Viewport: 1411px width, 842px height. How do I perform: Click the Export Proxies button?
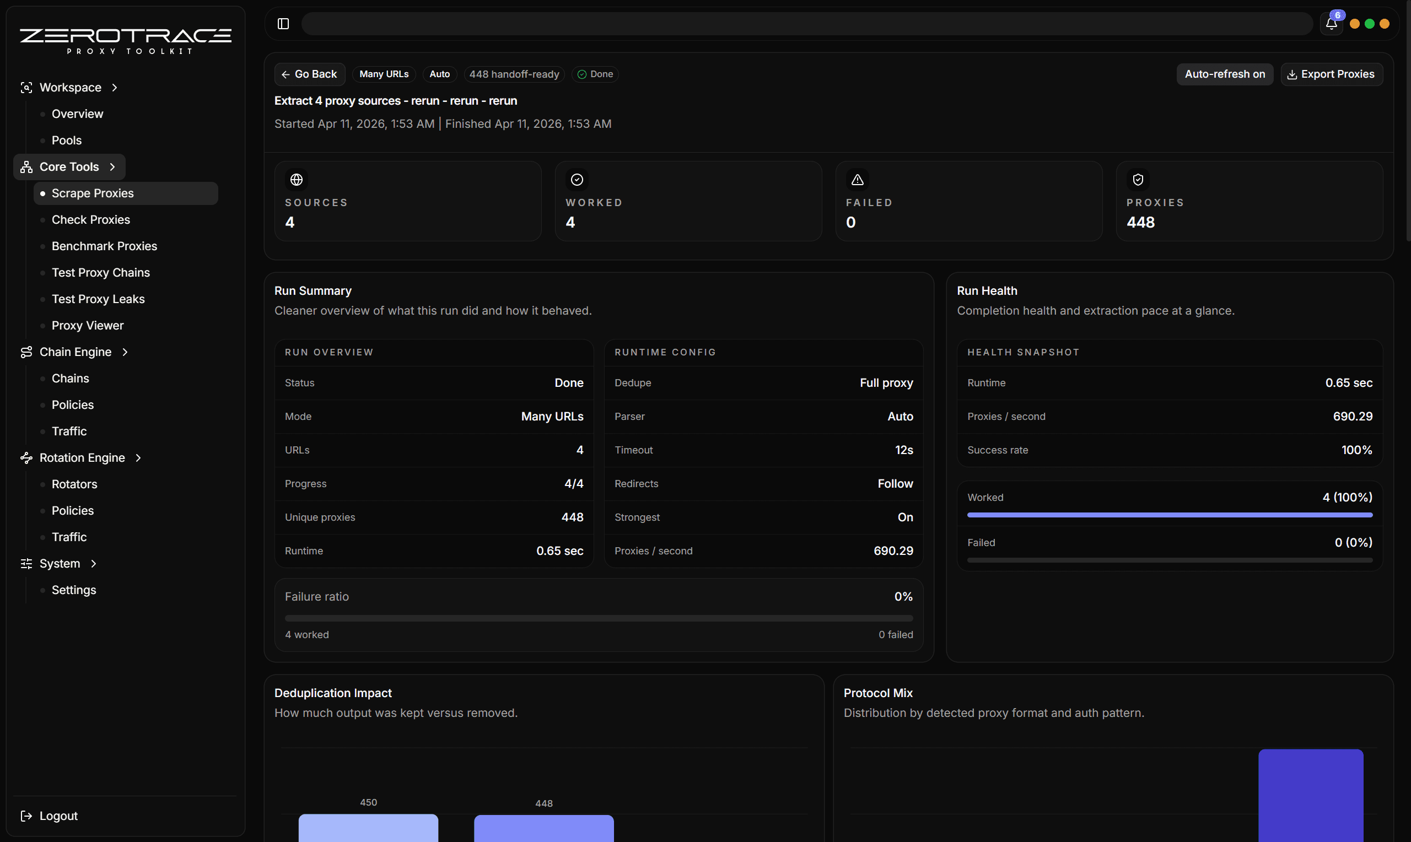1331,74
